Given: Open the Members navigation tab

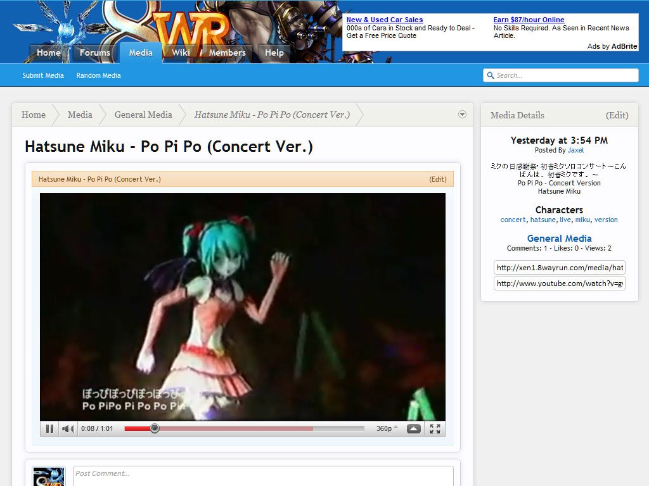Looking at the screenshot, I should point(228,53).
